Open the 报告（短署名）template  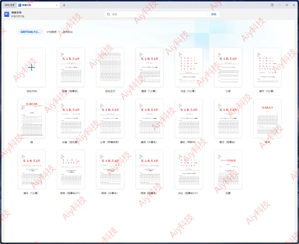[149, 169]
